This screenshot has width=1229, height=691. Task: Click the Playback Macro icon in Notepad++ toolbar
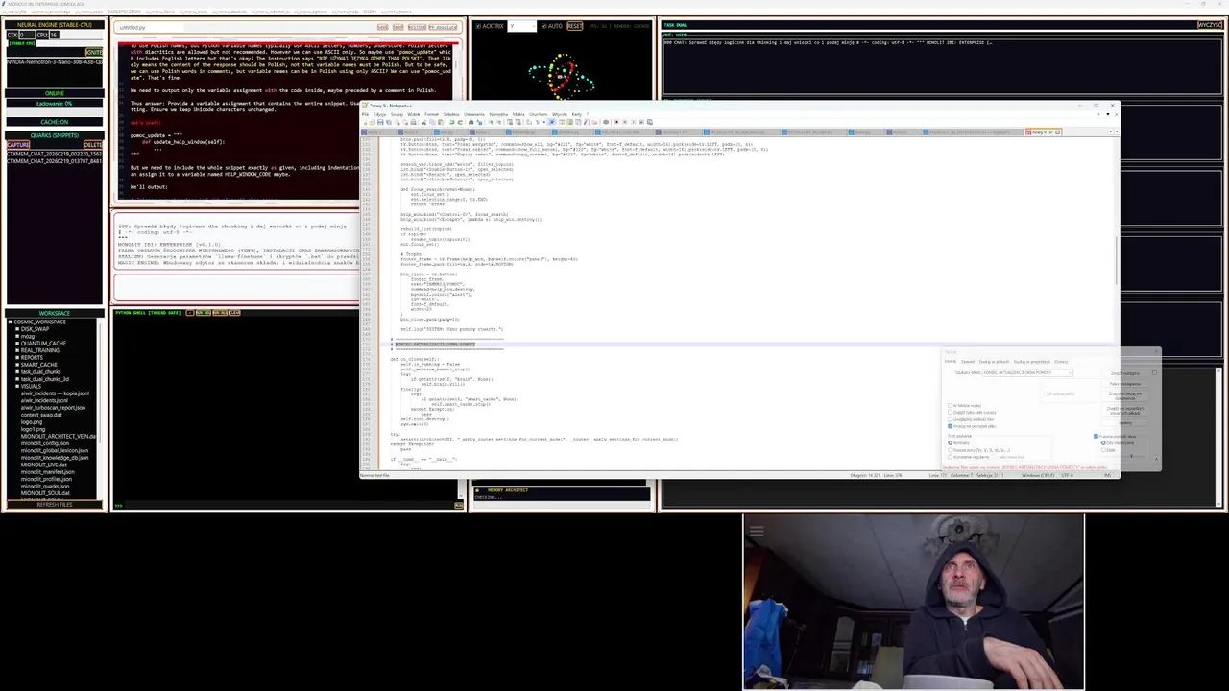[x=633, y=122]
